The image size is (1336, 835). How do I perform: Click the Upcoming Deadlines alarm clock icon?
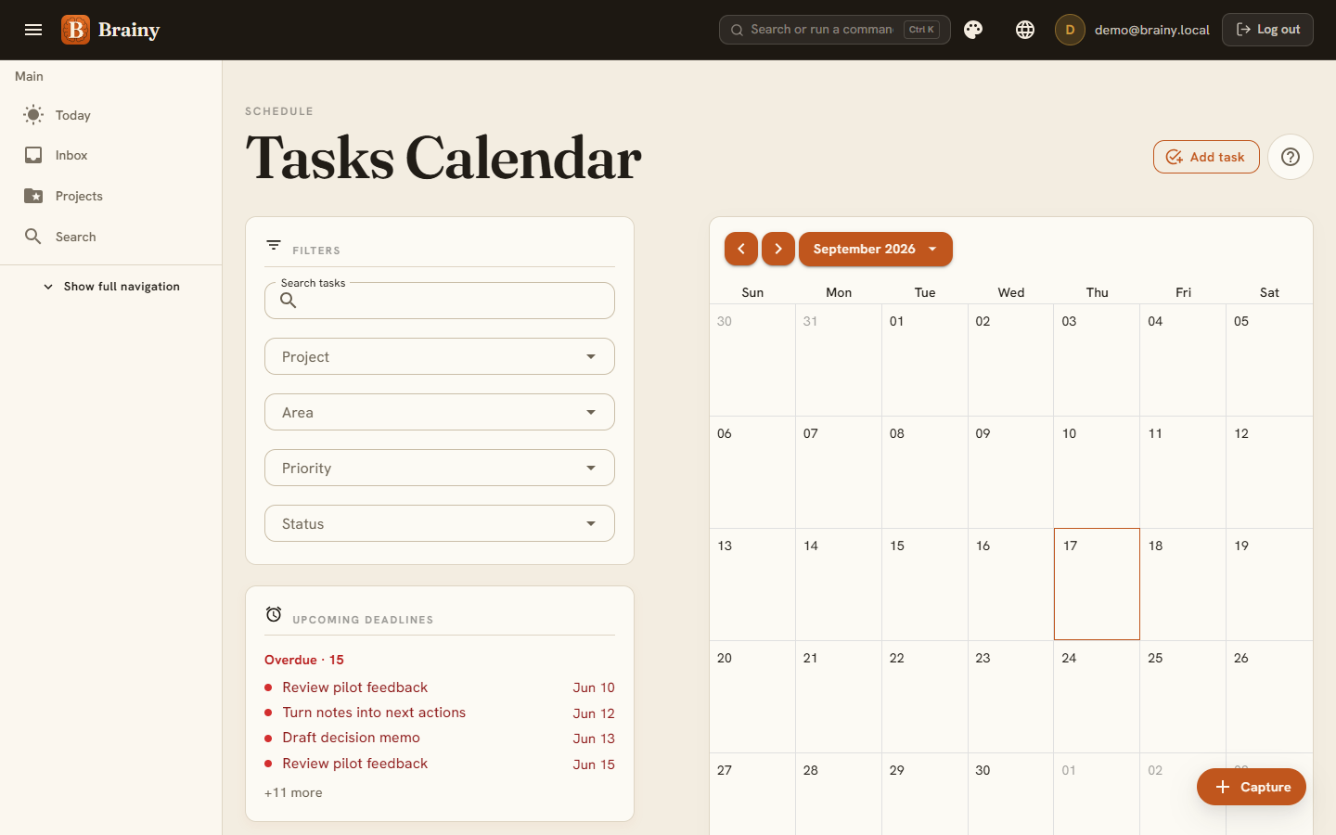pyautogui.click(x=274, y=614)
